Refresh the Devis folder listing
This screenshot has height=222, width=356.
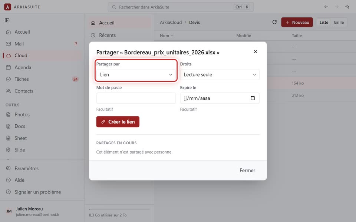pos(274,22)
